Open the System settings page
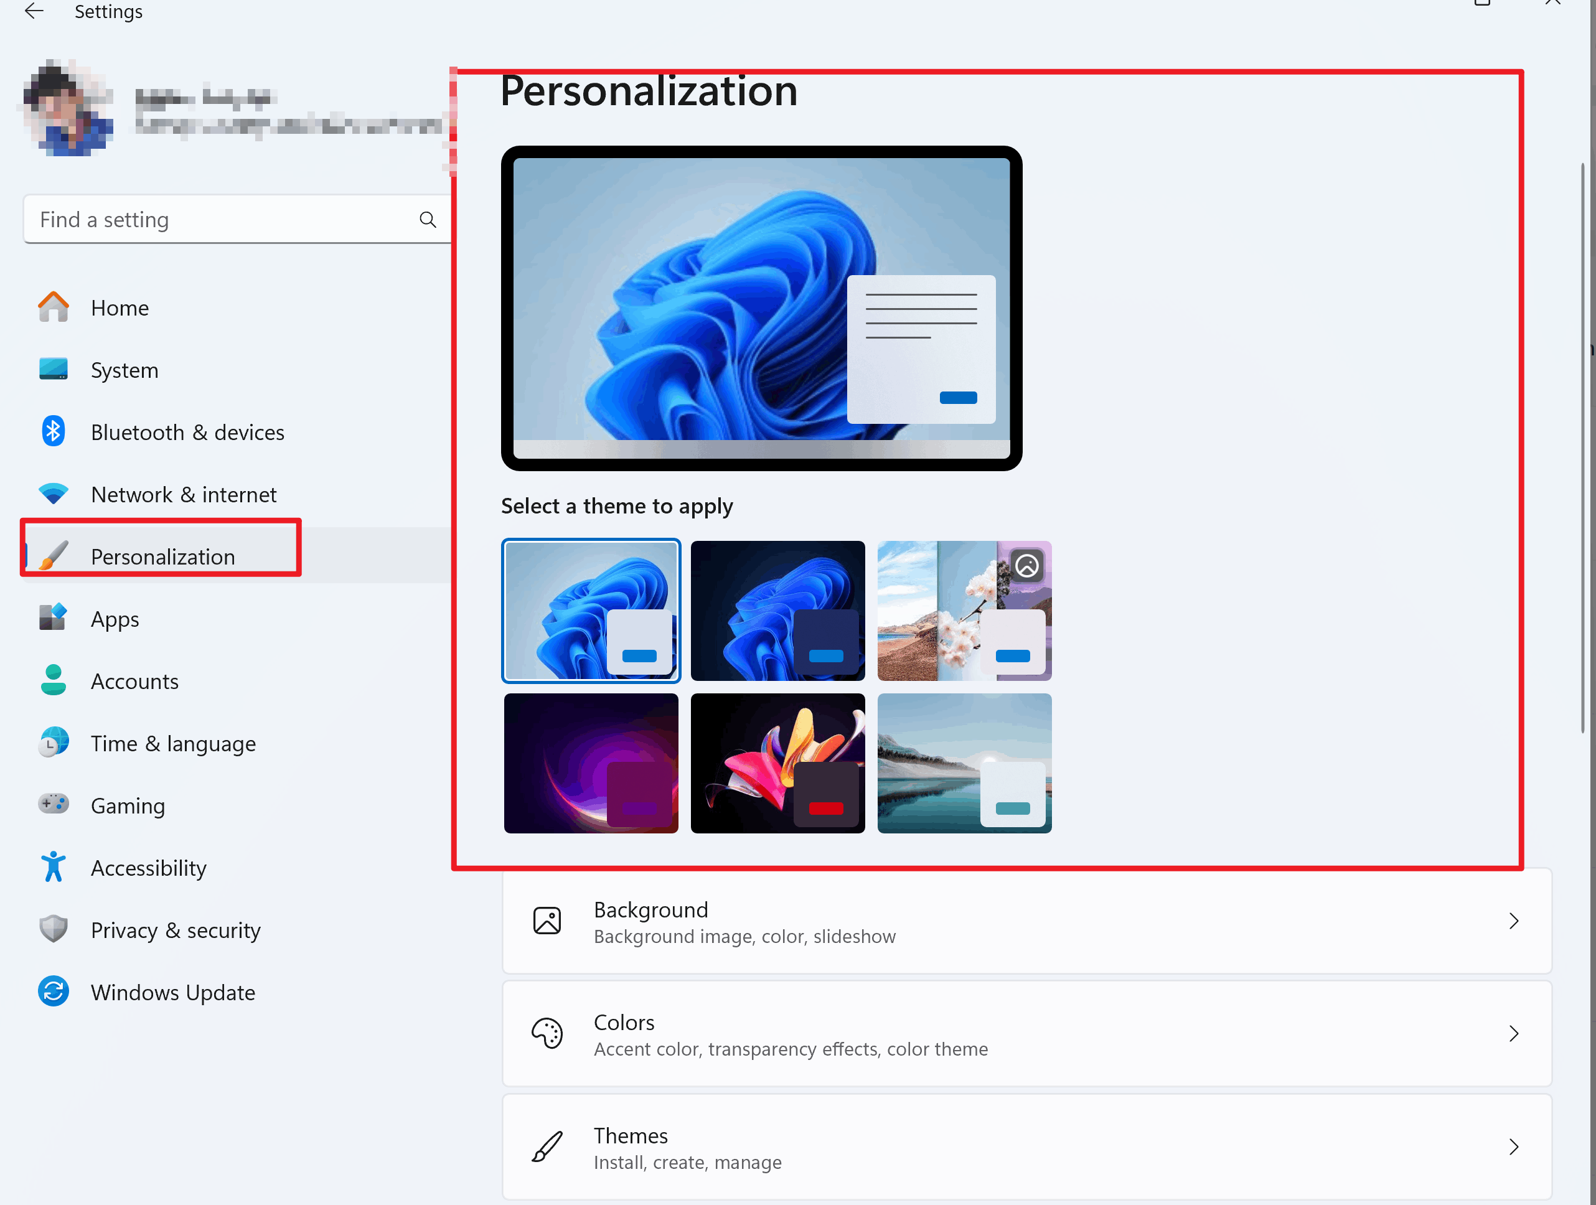 click(x=124, y=370)
